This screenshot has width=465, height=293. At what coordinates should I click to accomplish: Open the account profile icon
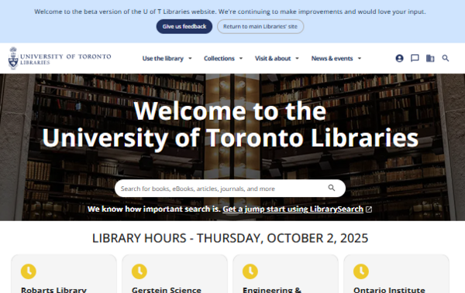pos(399,58)
